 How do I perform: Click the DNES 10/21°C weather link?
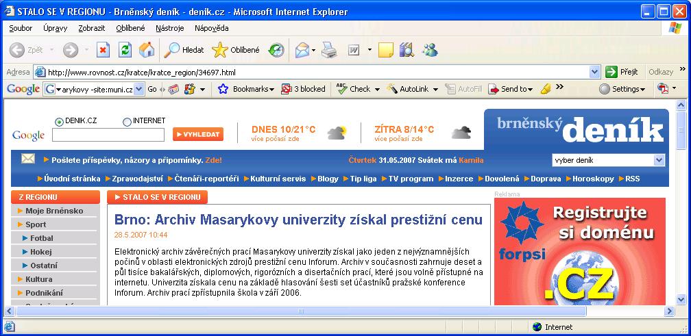point(283,129)
